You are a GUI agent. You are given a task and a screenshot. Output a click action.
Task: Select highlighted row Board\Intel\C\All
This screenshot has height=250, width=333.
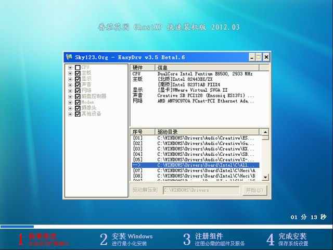pyautogui.click(x=196, y=165)
